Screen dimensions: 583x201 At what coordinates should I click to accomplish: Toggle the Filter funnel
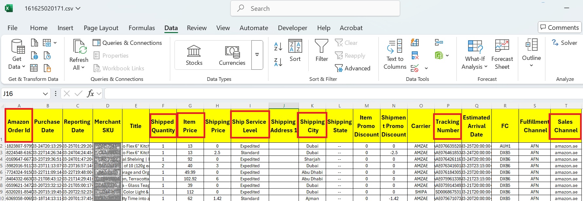[x=321, y=51]
